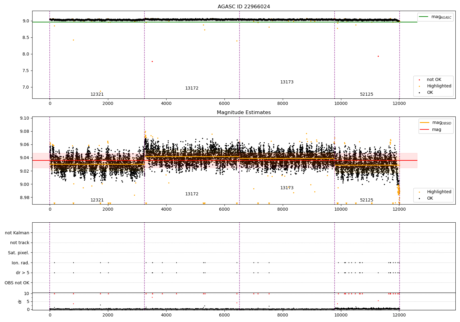
Task: Click obsid label 12321 in the top plot
Action: 97,94
